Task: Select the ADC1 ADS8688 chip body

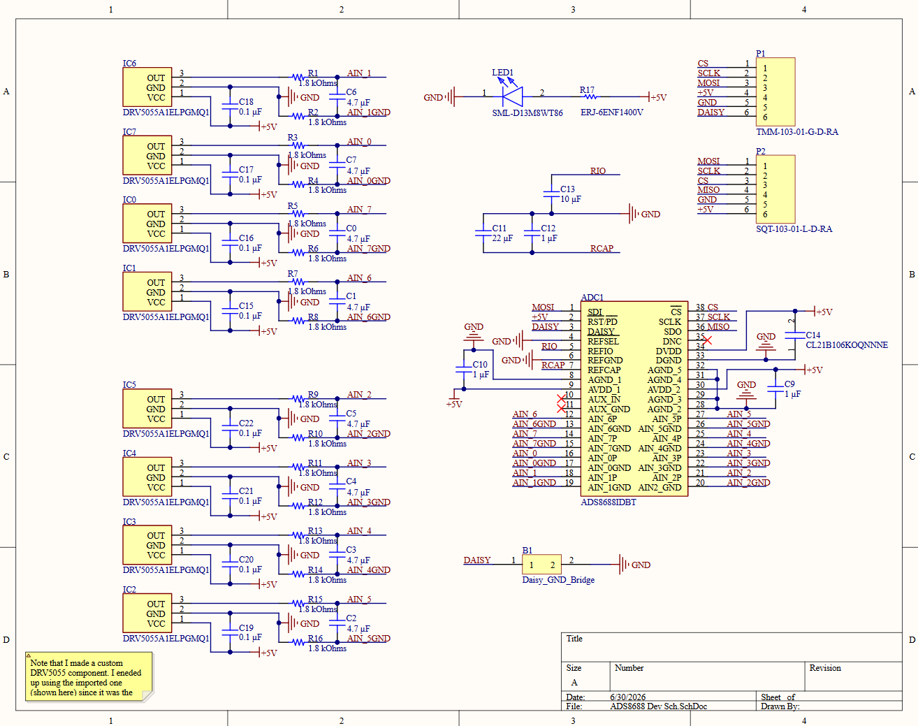Action: tap(634, 399)
